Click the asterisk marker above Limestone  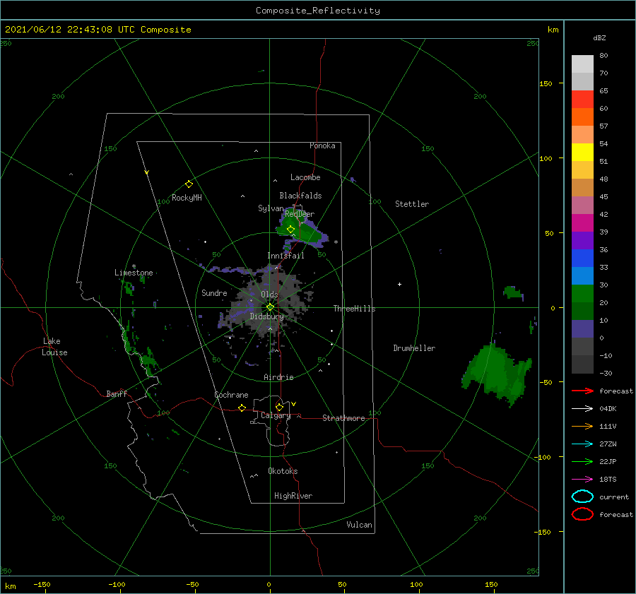coord(134,266)
